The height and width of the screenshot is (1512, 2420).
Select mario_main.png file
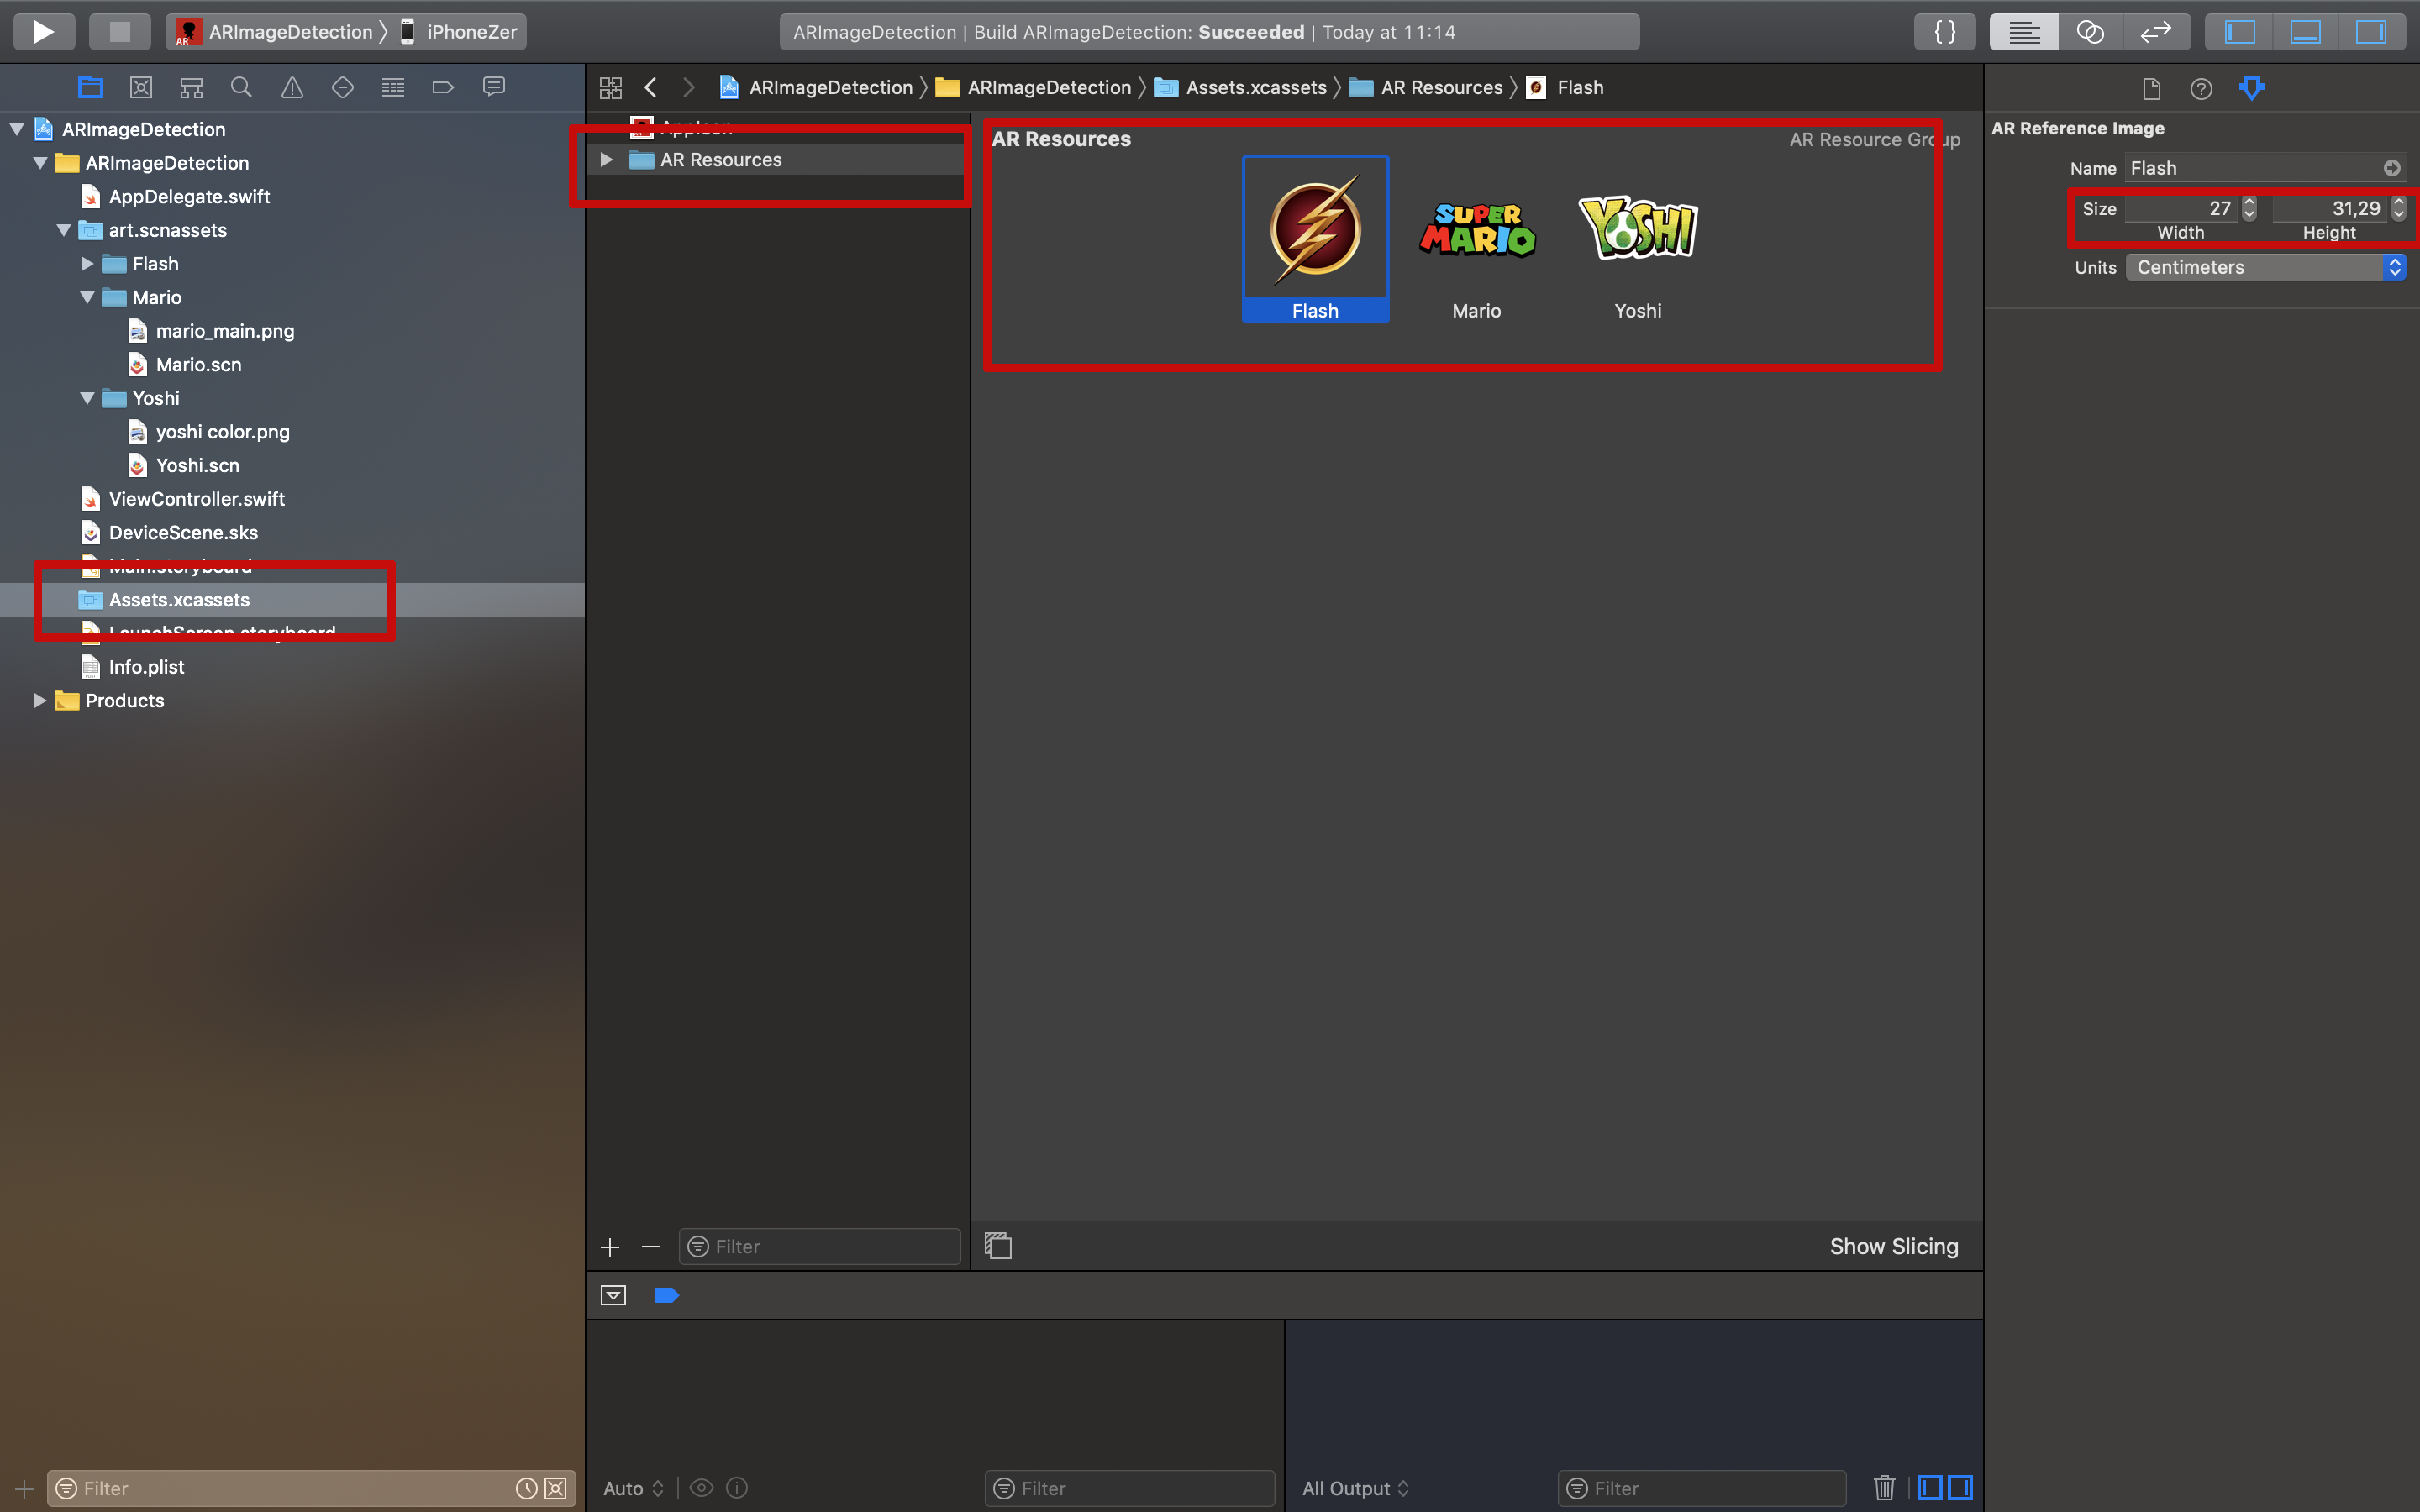[225, 331]
